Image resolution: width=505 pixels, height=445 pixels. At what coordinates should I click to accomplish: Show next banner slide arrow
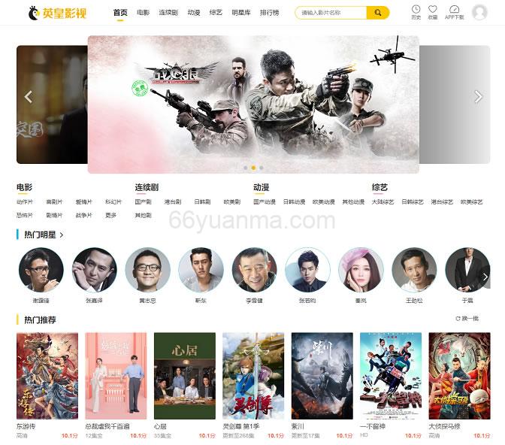tap(478, 97)
